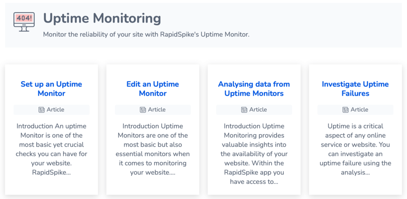Click the Uptime Monitoring page heading
The height and width of the screenshot is (199, 407).
102,18
